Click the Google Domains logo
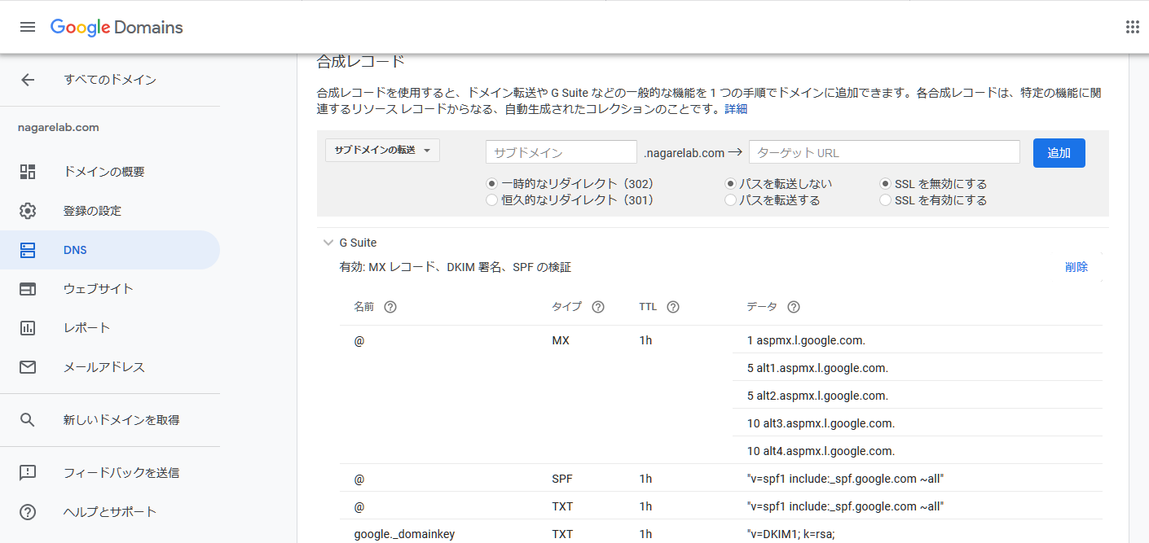Screen dimensions: 1149x543 (x=117, y=27)
